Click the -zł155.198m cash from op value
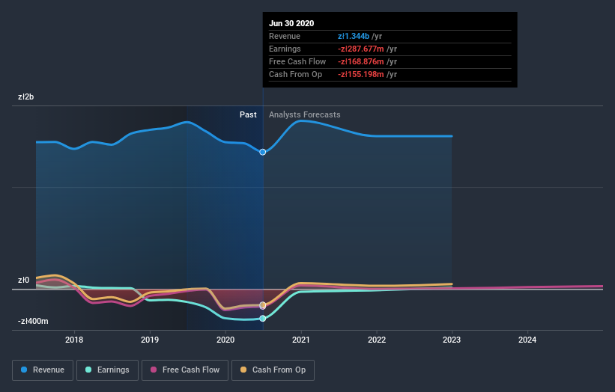Image resolution: width=615 pixels, height=392 pixels. tap(361, 74)
